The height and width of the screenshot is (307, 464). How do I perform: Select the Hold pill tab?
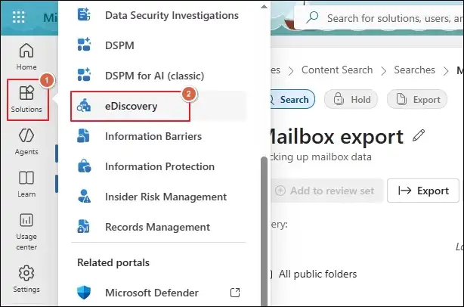[351, 100]
